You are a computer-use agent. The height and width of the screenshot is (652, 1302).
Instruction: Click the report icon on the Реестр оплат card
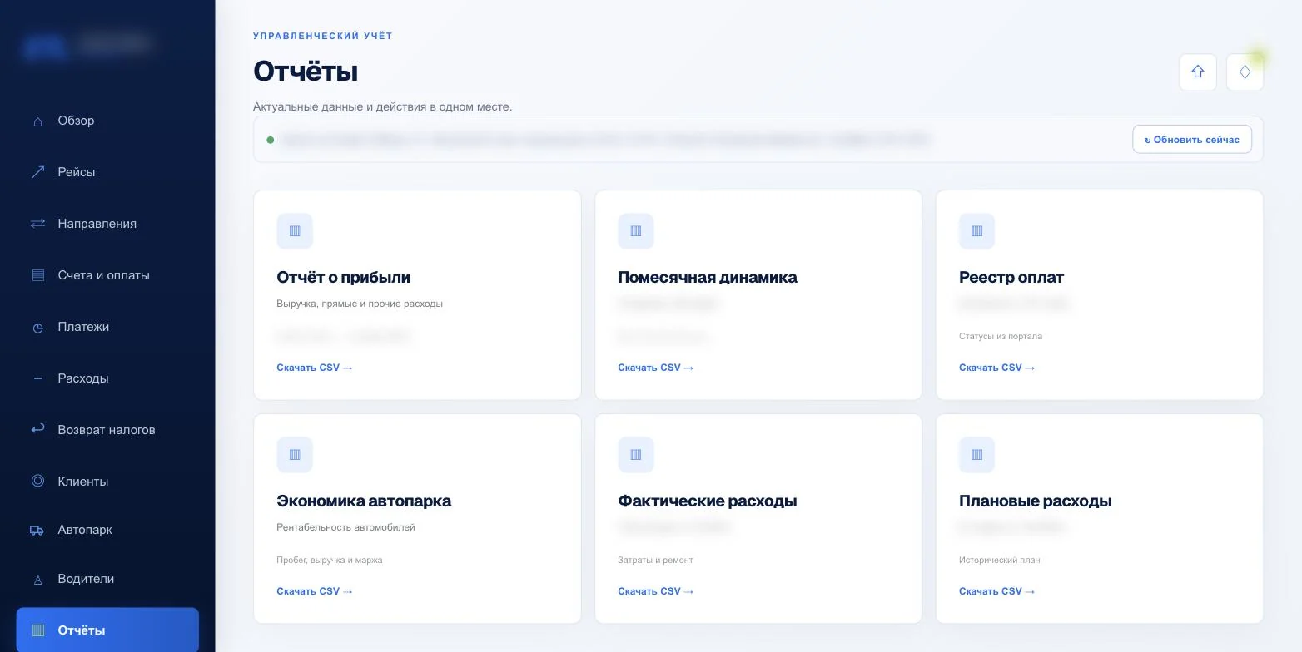(x=977, y=231)
